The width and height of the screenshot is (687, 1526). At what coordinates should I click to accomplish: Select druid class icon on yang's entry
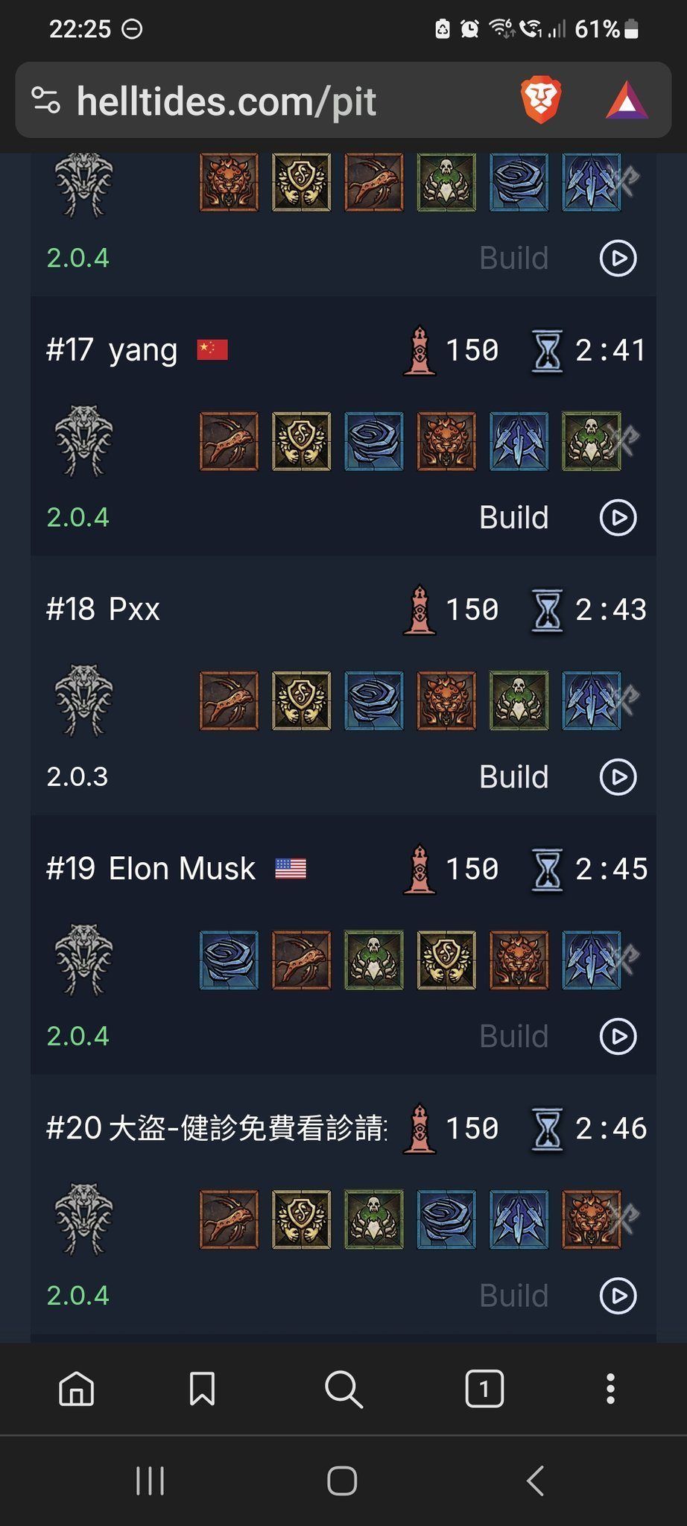click(83, 441)
